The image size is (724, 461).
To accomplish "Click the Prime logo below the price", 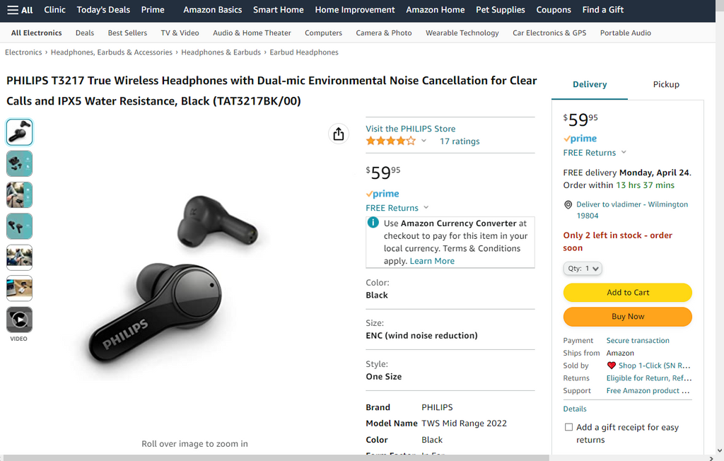I will [383, 194].
